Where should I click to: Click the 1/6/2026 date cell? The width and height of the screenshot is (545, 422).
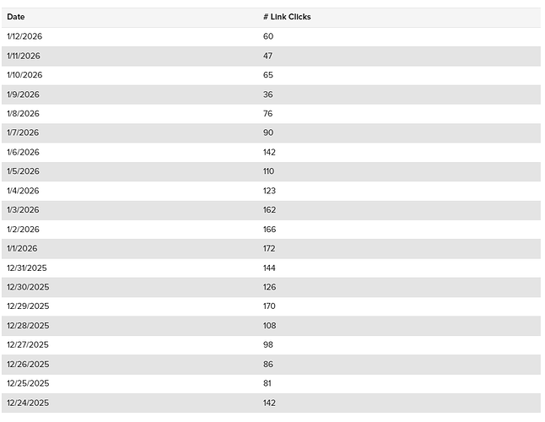point(23,152)
